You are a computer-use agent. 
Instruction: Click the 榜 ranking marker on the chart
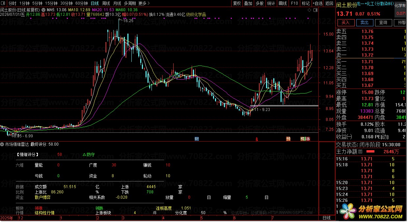(x=303, y=139)
